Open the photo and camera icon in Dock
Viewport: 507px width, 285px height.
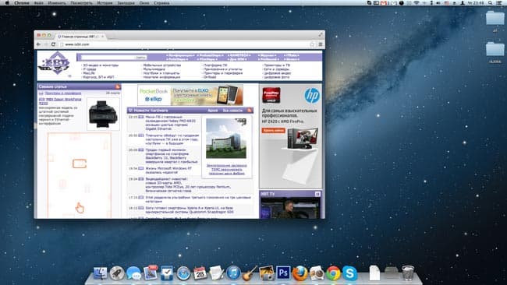[267, 273]
